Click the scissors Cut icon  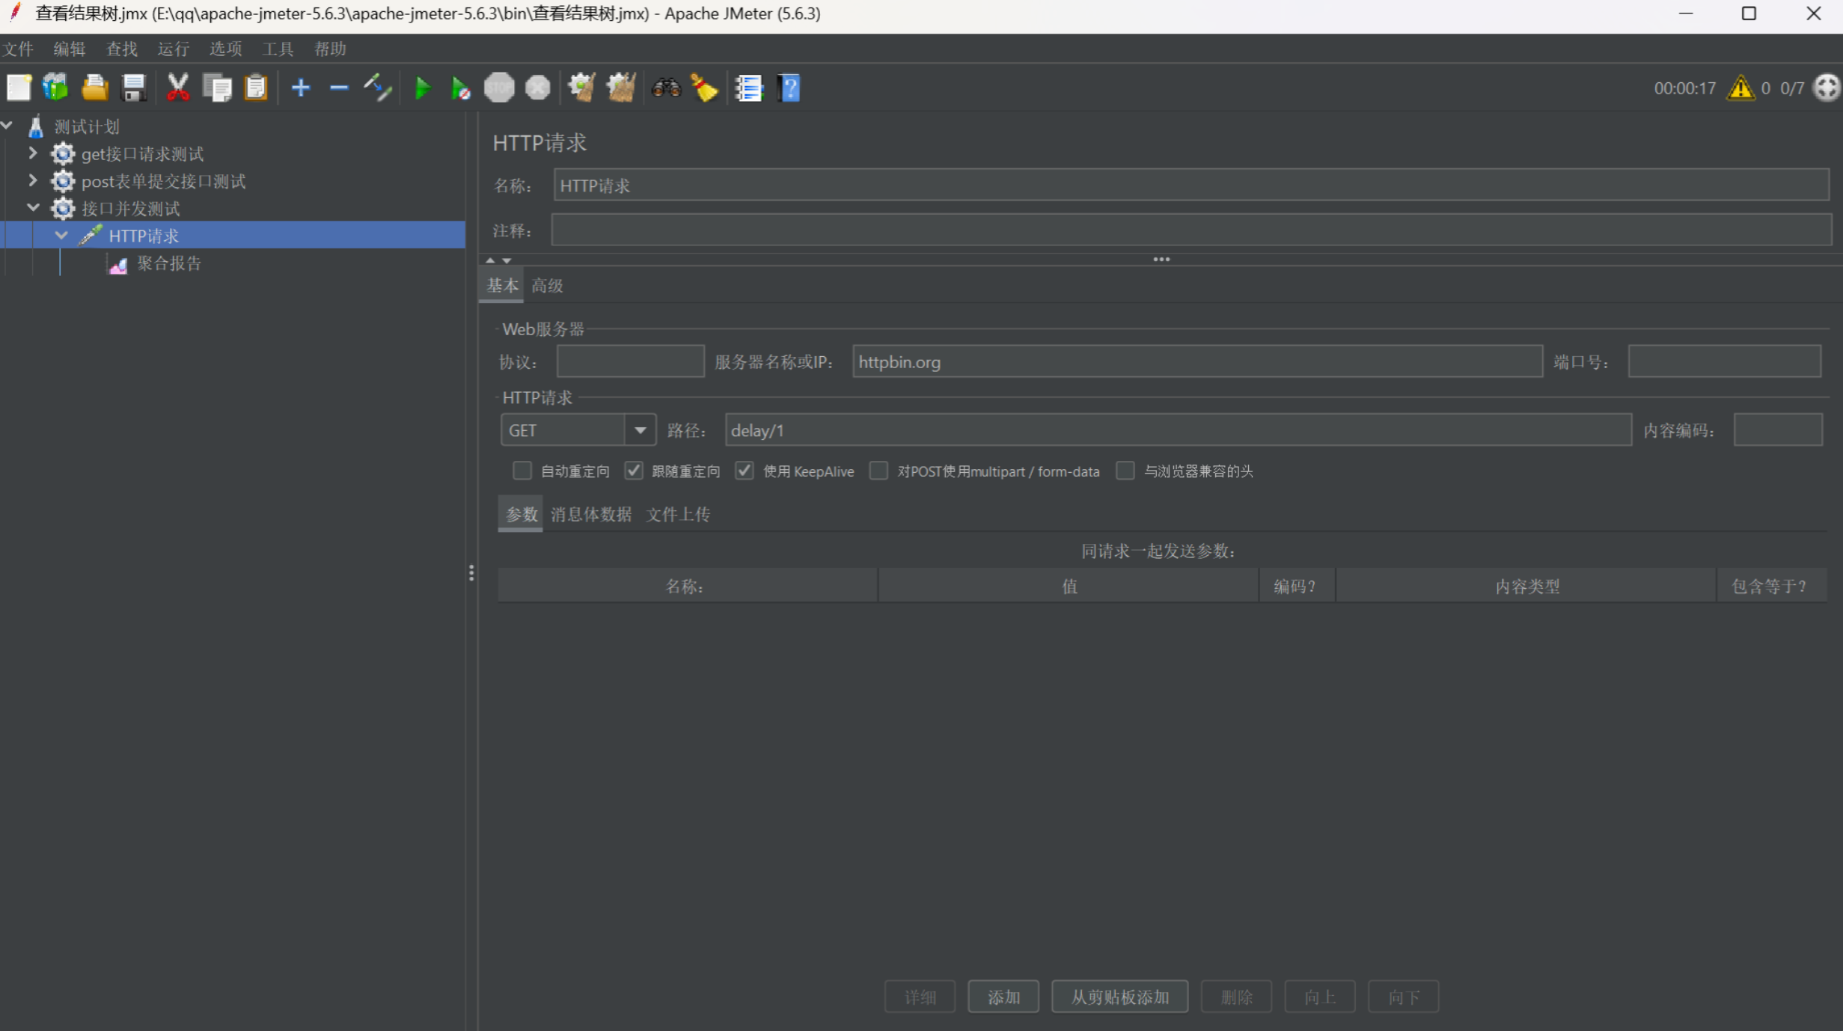click(x=177, y=88)
